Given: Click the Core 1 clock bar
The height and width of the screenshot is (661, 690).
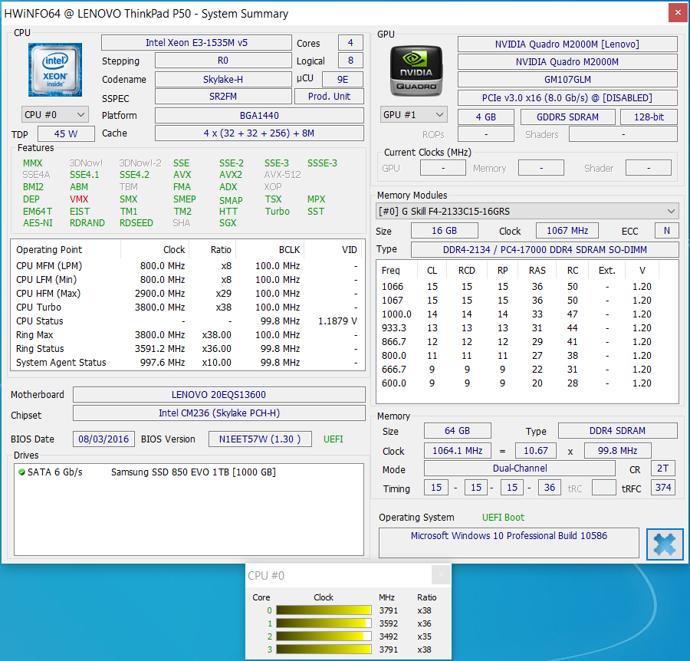Looking at the screenshot, I should click(324, 623).
